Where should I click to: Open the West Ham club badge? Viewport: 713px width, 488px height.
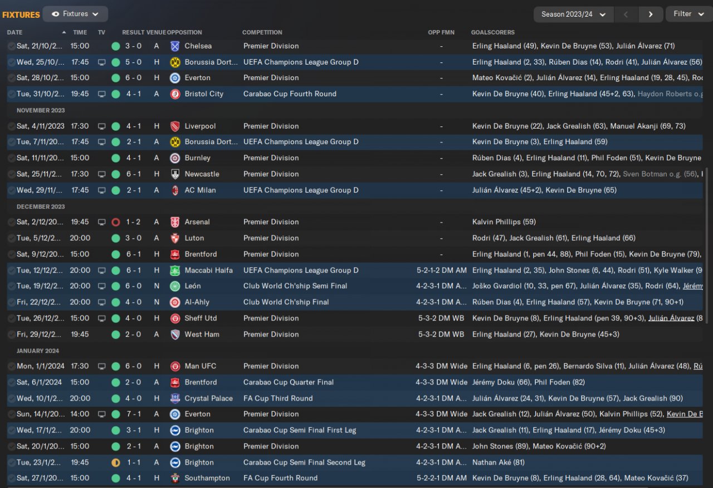pyautogui.click(x=175, y=334)
